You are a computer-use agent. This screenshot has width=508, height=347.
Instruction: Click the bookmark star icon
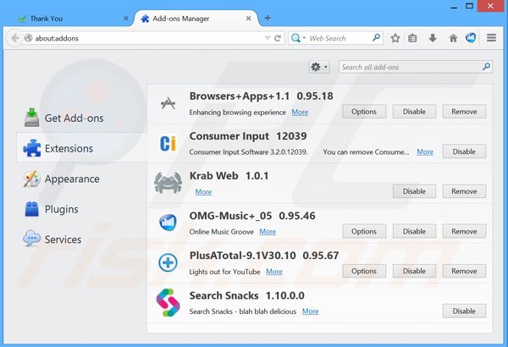[x=395, y=38]
